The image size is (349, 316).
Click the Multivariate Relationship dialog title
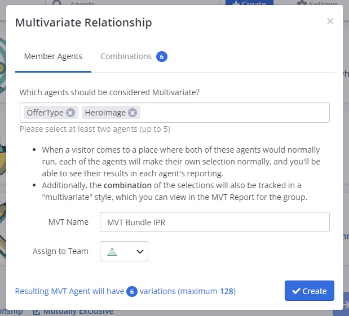tap(83, 23)
